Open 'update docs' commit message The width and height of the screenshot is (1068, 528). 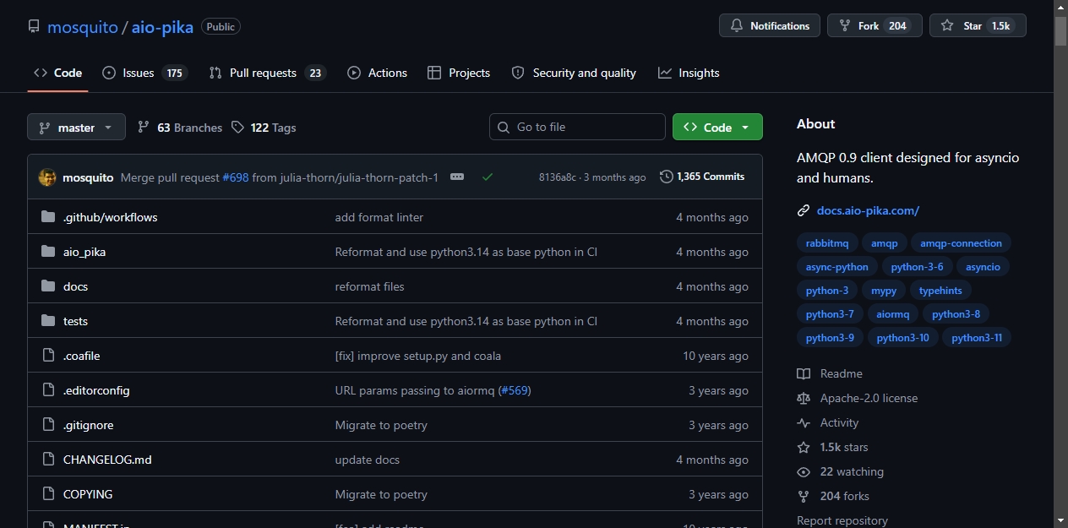(368, 460)
